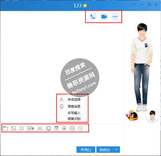Click inside the message input field
This screenshot has height=156, width=161.
point(62,139)
